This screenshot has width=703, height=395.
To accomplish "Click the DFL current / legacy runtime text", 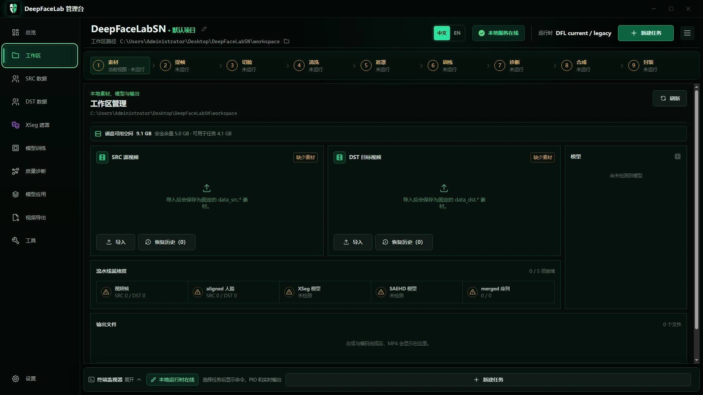I will click(584, 33).
